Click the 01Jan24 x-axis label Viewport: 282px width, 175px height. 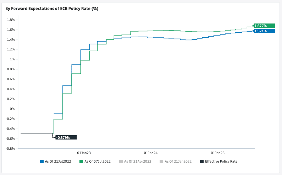tap(151, 153)
